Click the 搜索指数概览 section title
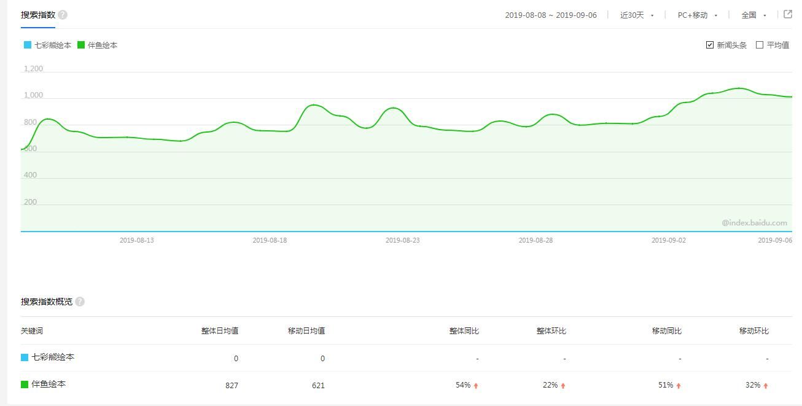This screenshot has height=406, width=802. (x=47, y=302)
